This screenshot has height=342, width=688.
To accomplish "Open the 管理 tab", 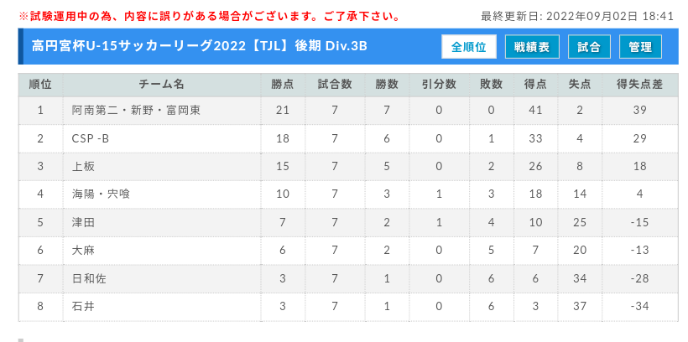I will [640, 47].
